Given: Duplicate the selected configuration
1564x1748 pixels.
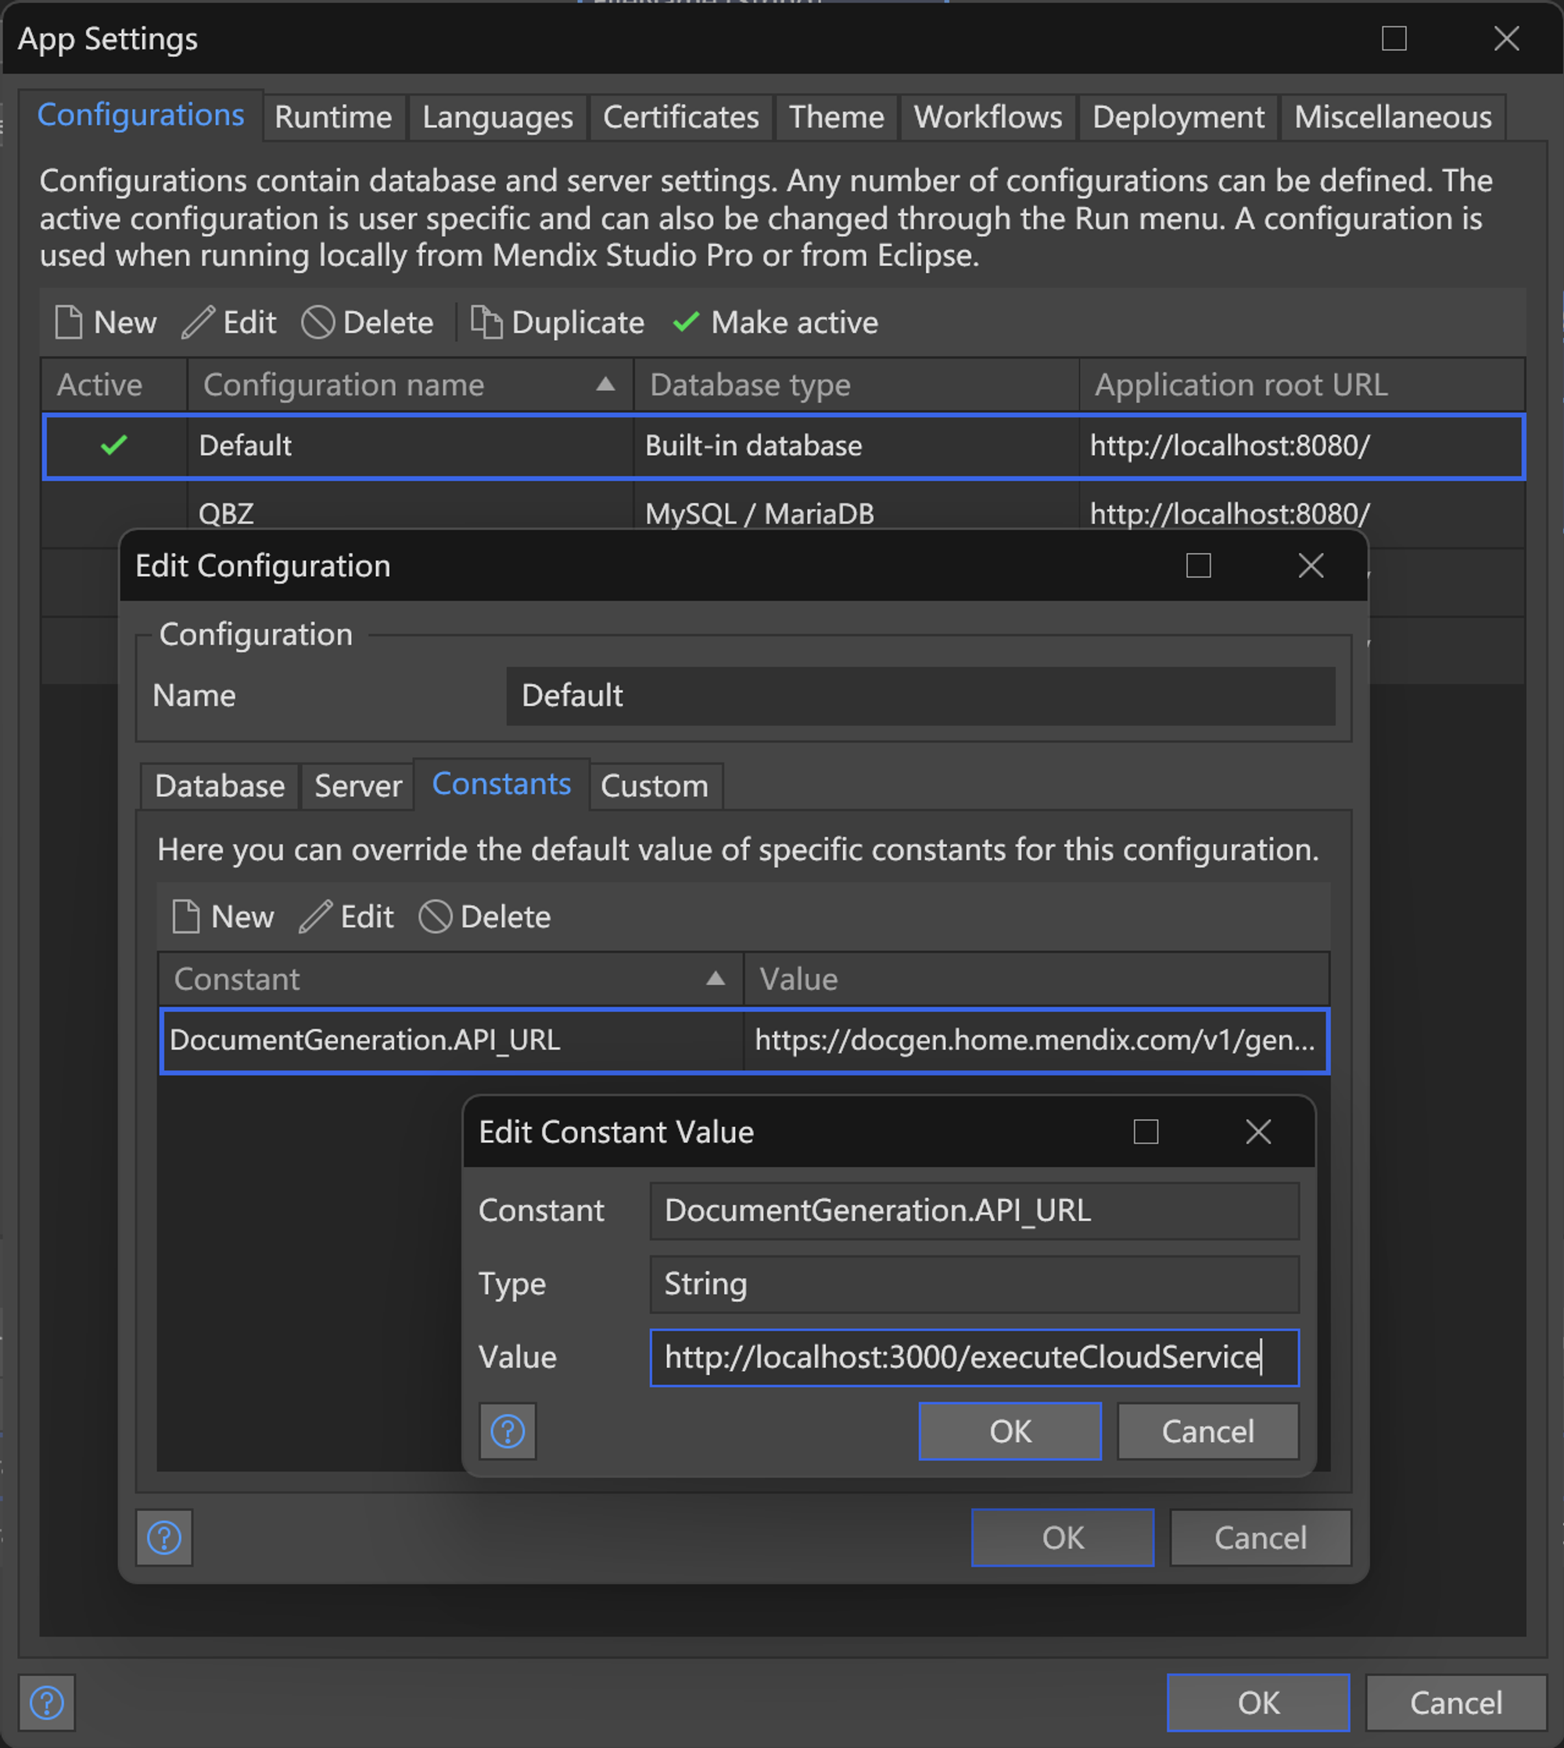Looking at the screenshot, I should 558,322.
